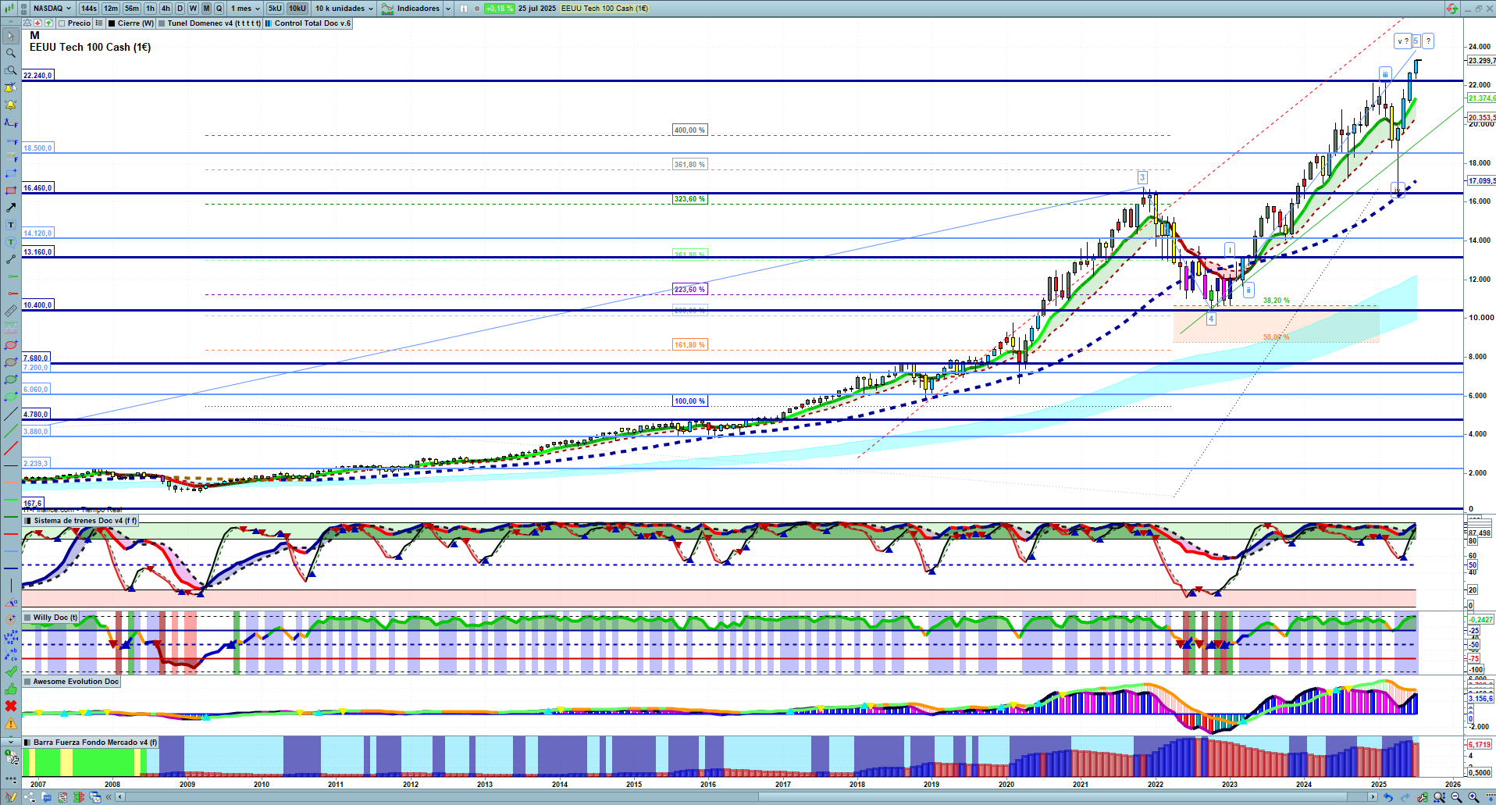The width and height of the screenshot is (1496, 805).
Task: Select the 56m timeframe button
Action: [132, 9]
